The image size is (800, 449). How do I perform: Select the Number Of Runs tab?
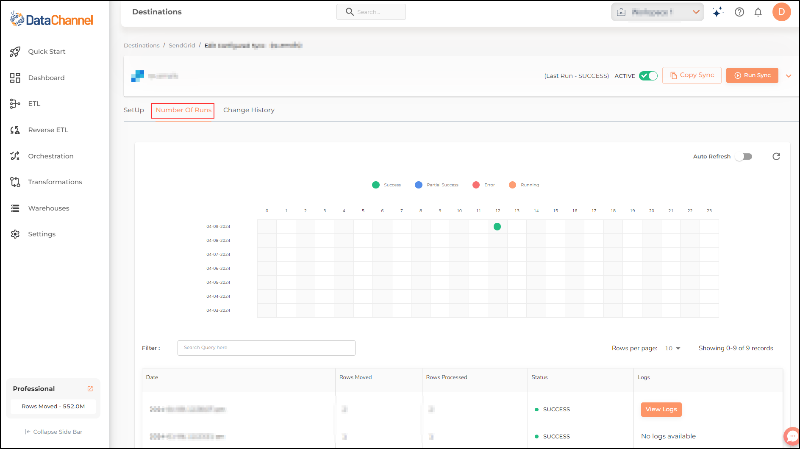pyautogui.click(x=183, y=110)
